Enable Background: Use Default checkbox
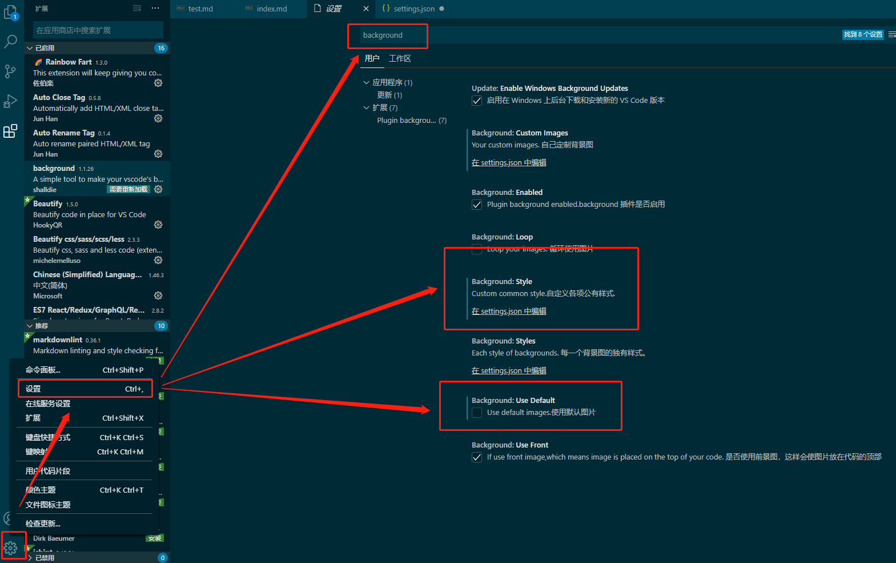Viewport: 896px width, 563px height. (477, 413)
